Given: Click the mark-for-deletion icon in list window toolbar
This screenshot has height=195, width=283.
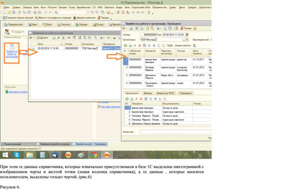Looking at the screenshot, I should (x=63, y=38).
